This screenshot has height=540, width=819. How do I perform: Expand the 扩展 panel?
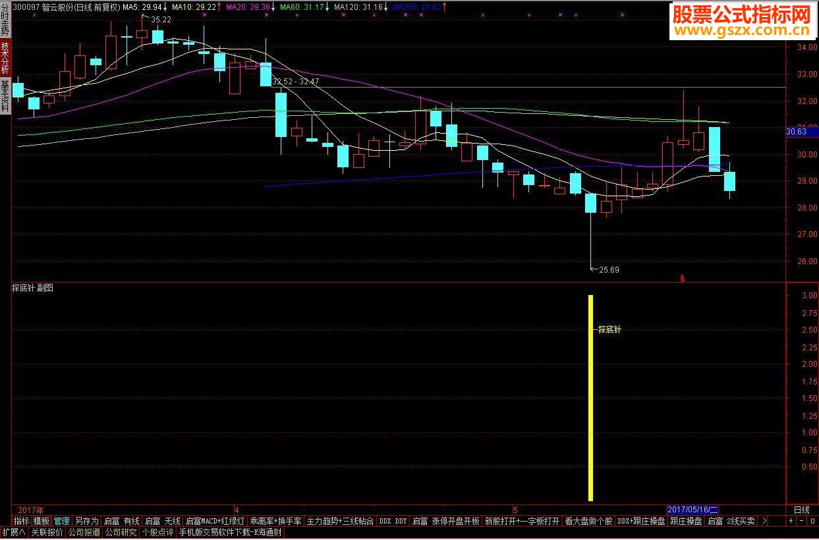click(14, 533)
